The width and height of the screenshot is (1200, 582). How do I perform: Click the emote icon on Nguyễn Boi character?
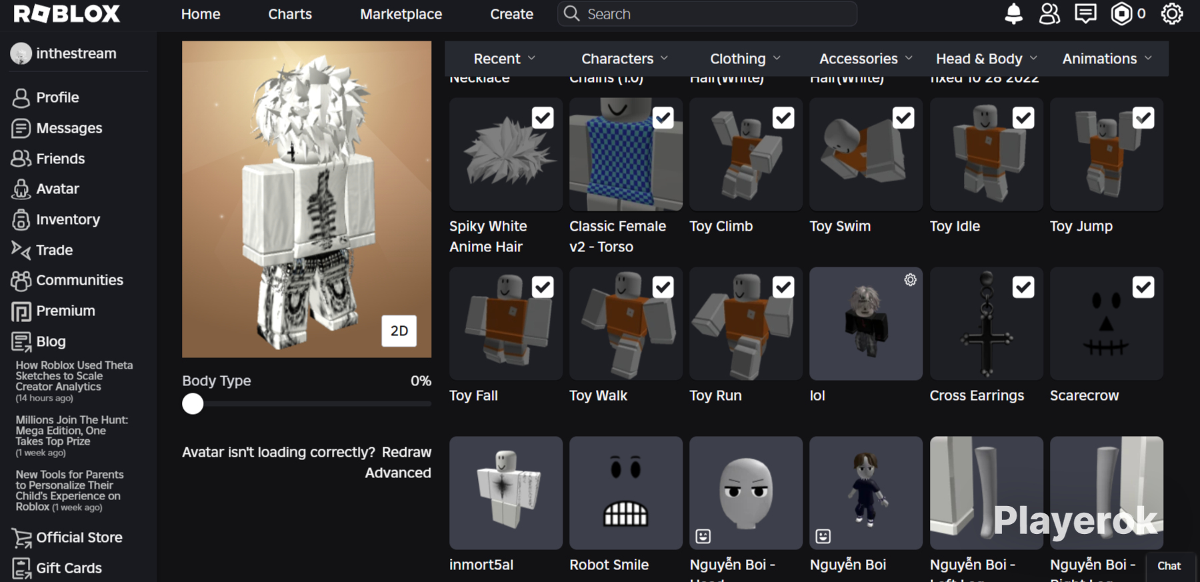click(823, 536)
